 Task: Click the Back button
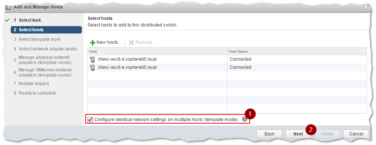pyautogui.click(x=269, y=134)
